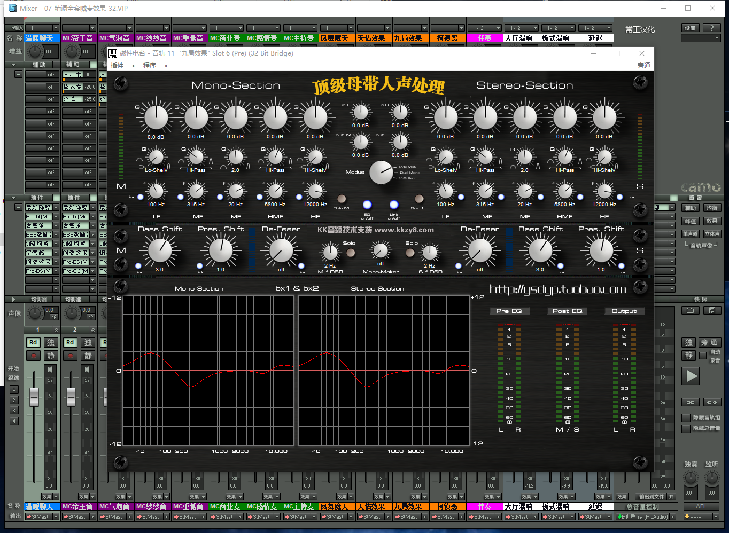Image resolution: width=729 pixels, height=533 pixels.
Task: Click the previous program arrow in the plugin window
Action: pyautogui.click(x=133, y=66)
